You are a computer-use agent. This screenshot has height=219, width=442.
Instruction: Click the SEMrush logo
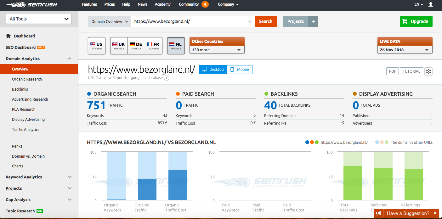[x=27, y=5]
